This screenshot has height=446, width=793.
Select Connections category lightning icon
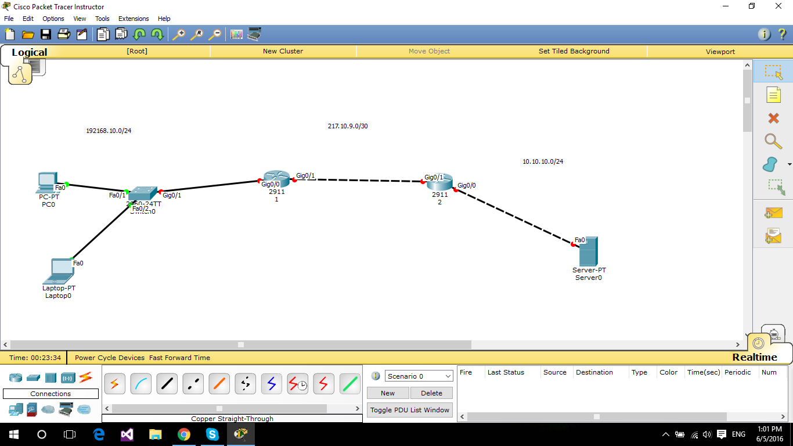(x=86, y=377)
